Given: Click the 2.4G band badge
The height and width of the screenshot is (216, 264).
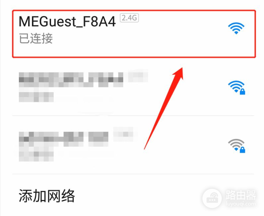Looking at the screenshot, I should pyautogui.click(x=129, y=18).
